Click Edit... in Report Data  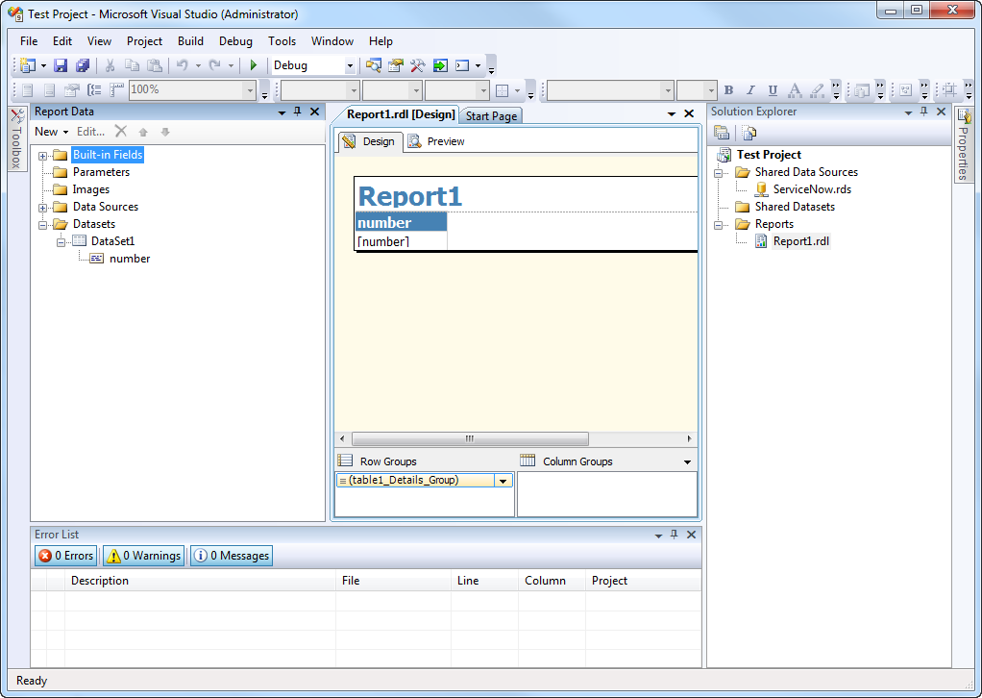91,132
